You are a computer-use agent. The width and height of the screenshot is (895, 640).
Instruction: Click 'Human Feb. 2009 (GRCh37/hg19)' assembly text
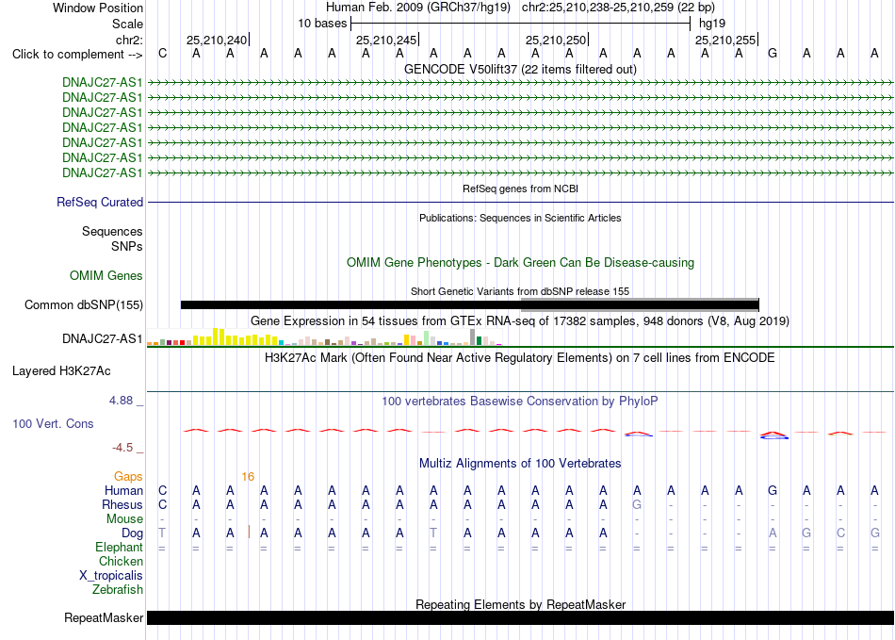tap(417, 8)
